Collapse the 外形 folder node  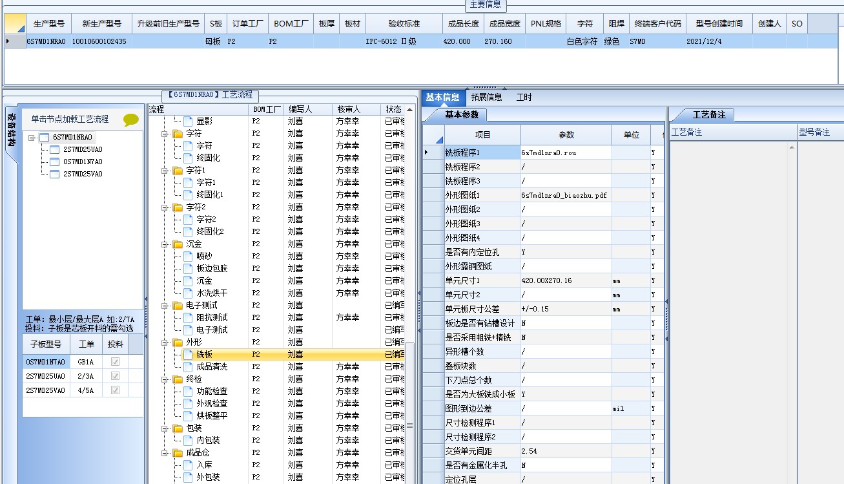(x=166, y=342)
